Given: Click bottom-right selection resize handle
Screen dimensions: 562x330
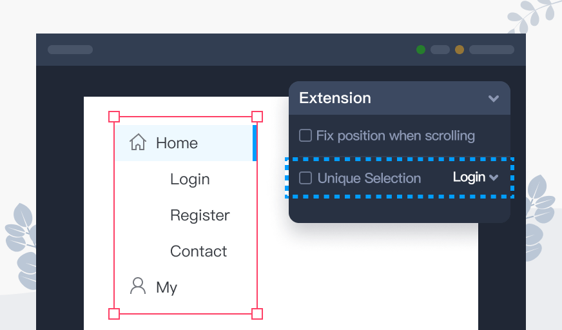Looking at the screenshot, I should coord(257,314).
